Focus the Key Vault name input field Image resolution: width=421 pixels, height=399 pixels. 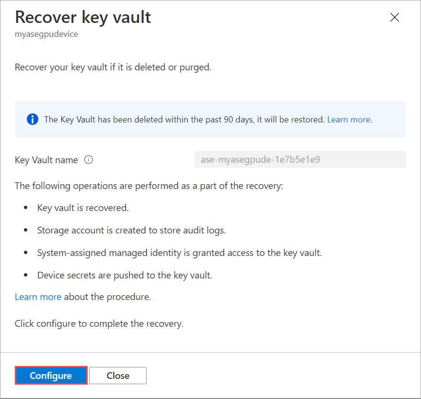click(x=300, y=160)
